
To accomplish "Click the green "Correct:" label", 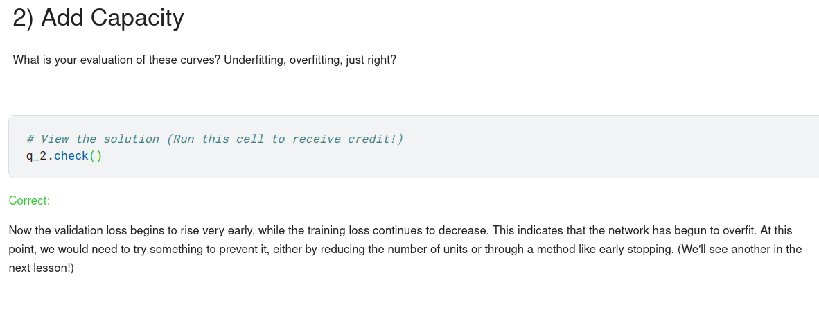I will (30, 200).
